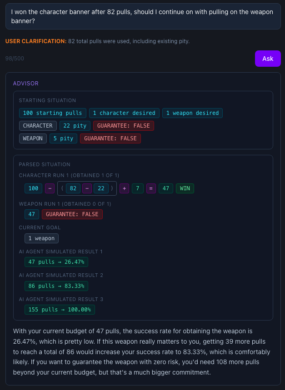Screen dimensions: 285x390
Task: Click into the question text input box
Action: click(143, 16)
